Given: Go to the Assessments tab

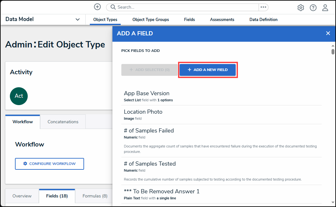Looking at the screenshot, I should (x=222, y=19).
